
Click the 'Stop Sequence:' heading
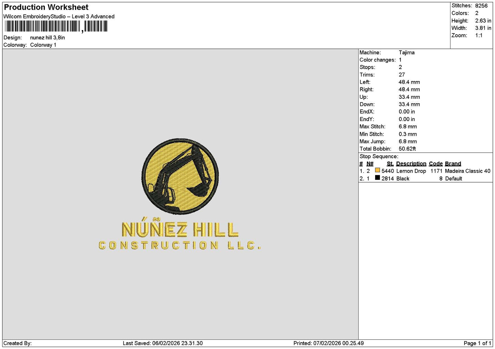tap(379, 157)
